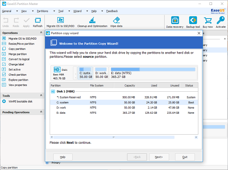Choose Convert to logical operation

19,59
